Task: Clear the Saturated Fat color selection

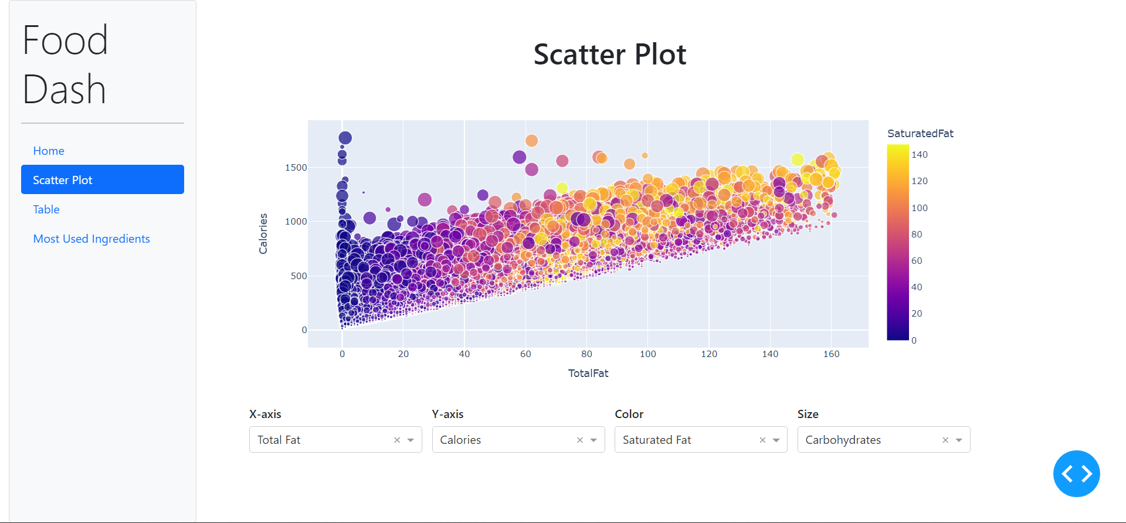Action: pos(762,440)
